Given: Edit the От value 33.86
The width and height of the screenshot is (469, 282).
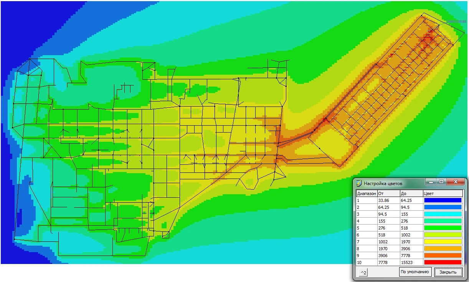Looking at the screenshot, I should tap(388, 200).
